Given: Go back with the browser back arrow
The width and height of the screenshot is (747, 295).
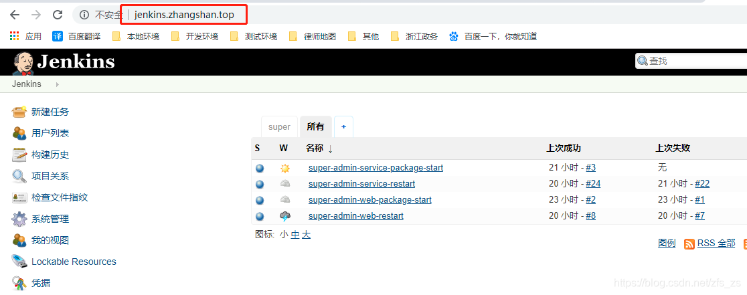Looking at the screenshot, I should coord(15,15).
